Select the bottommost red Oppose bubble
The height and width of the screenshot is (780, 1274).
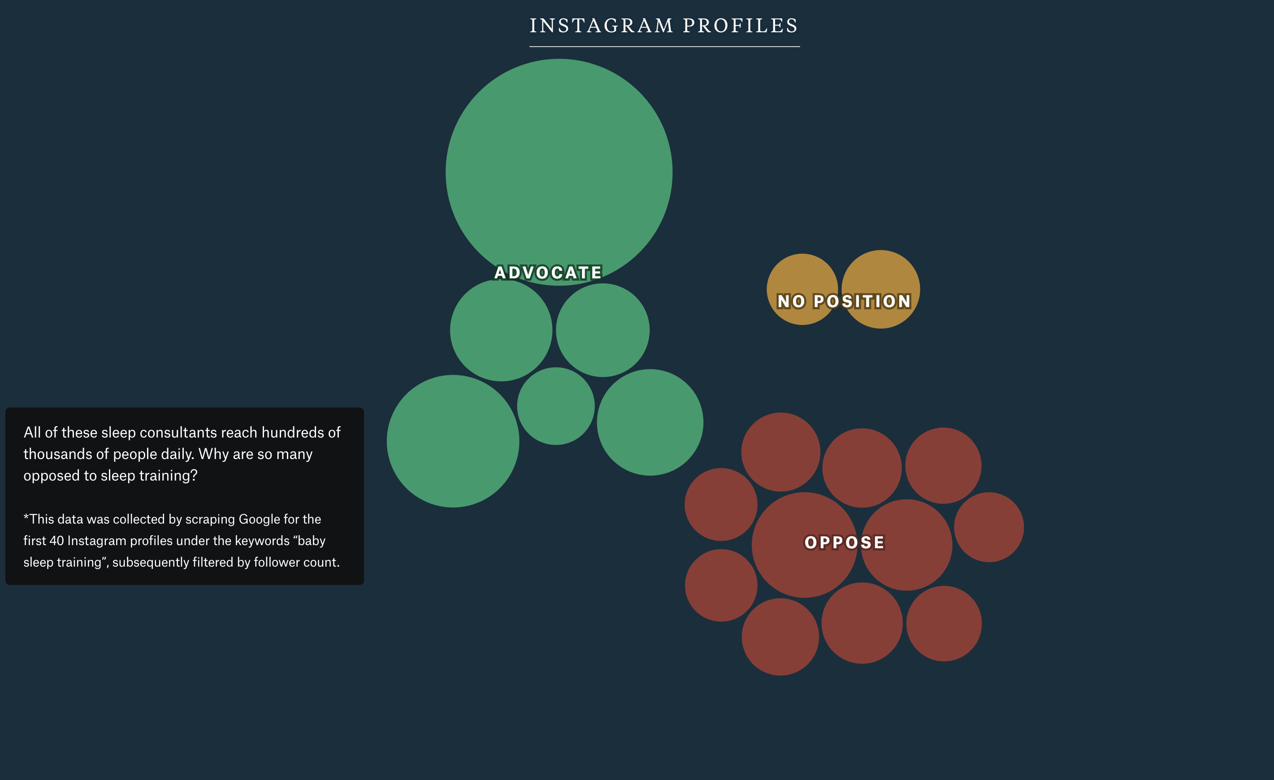tap(780, 637)
